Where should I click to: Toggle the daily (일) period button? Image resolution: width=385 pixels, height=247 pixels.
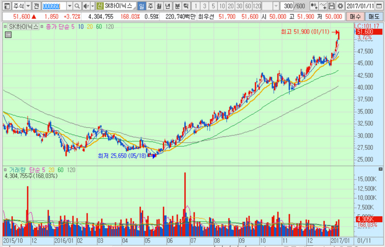click(x=142, y=5)
